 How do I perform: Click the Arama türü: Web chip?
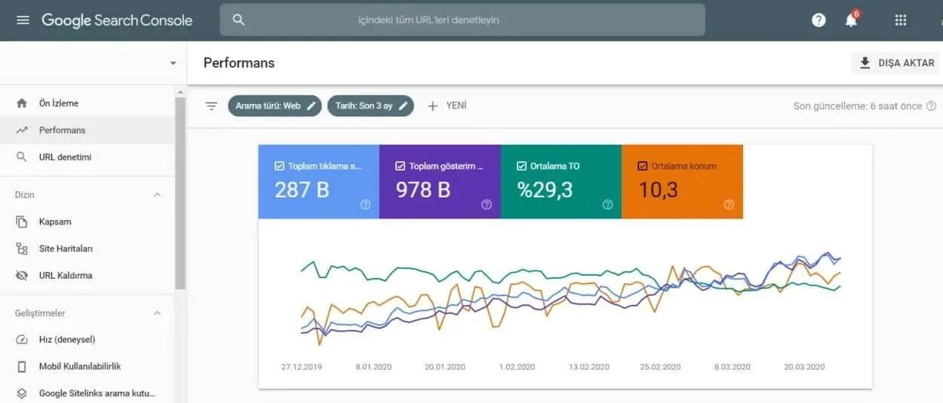(275, 106)
